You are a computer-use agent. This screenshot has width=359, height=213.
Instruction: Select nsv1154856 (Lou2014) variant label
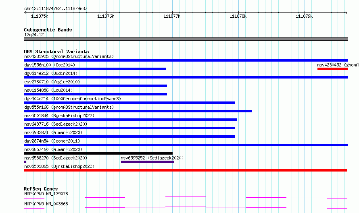48,90
